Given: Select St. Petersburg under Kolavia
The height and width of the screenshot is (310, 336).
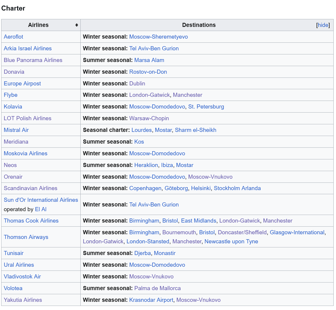Looking at the screenshot, I should click(x=206, y=107).
